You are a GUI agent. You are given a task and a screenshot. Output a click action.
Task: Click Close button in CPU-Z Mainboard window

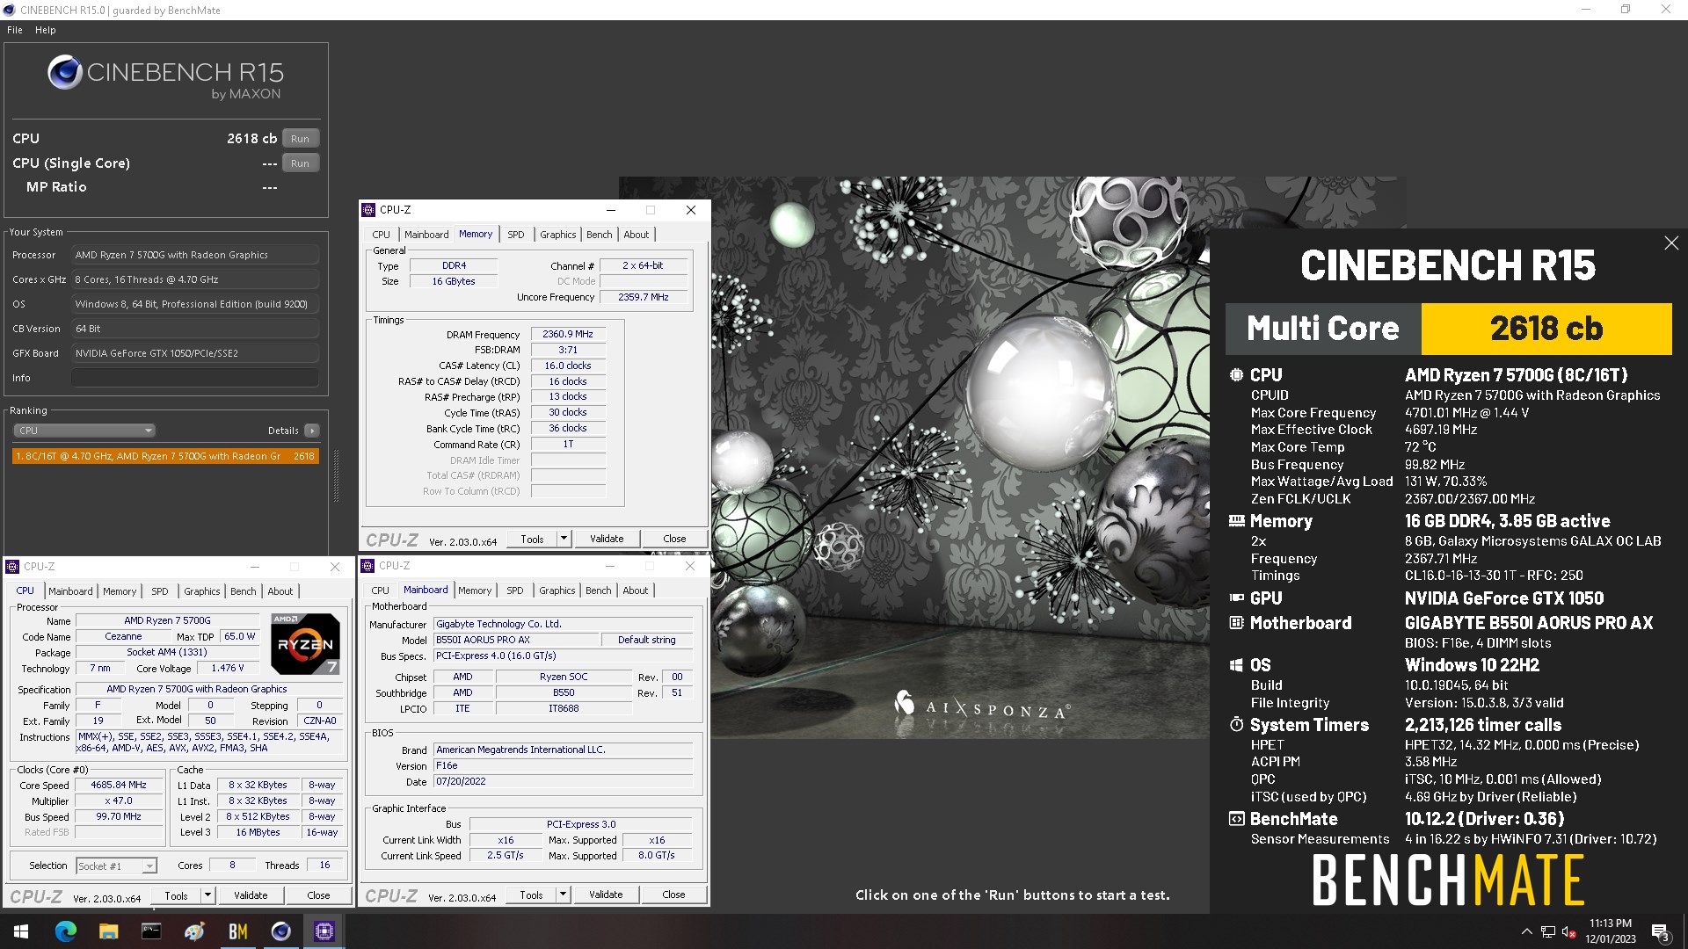click(x=673, y=895)
